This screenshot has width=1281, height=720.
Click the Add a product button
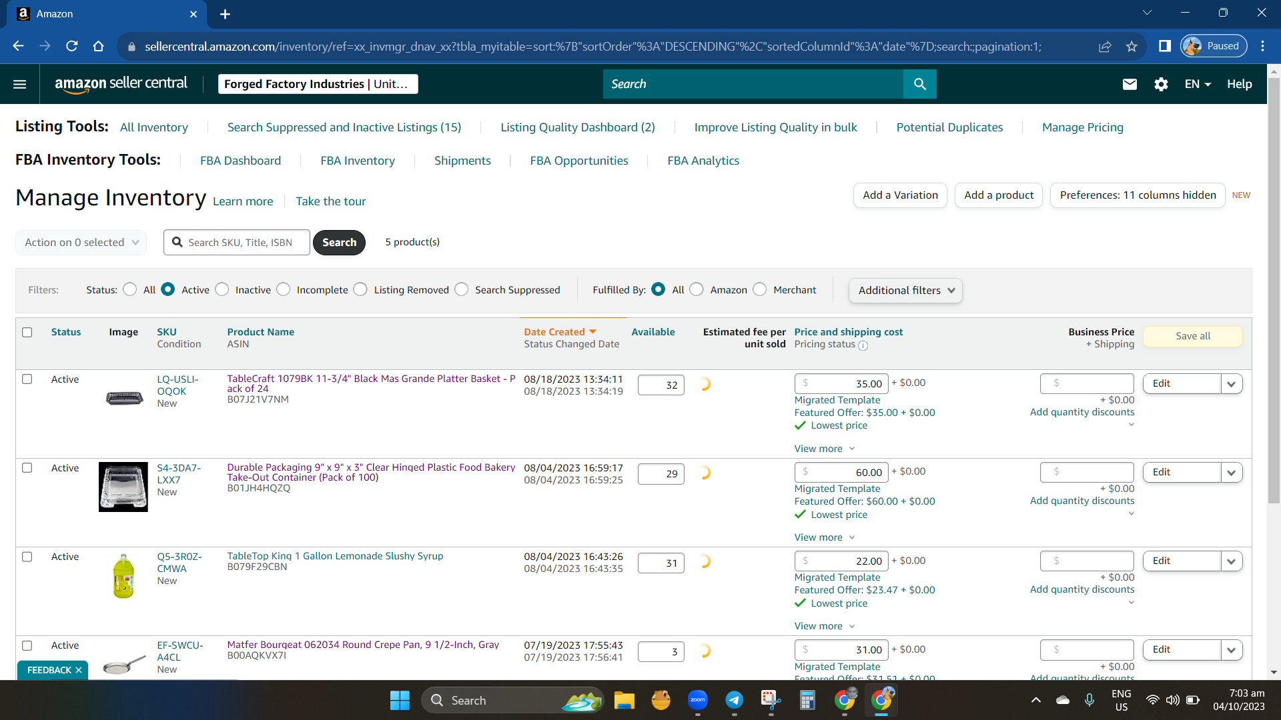pyautogui.click(x=999, y=195)
